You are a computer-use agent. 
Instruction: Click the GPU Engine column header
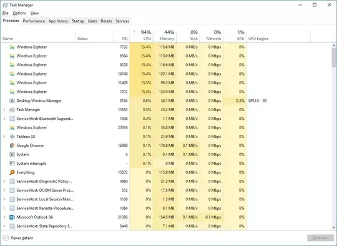(278, 36)
